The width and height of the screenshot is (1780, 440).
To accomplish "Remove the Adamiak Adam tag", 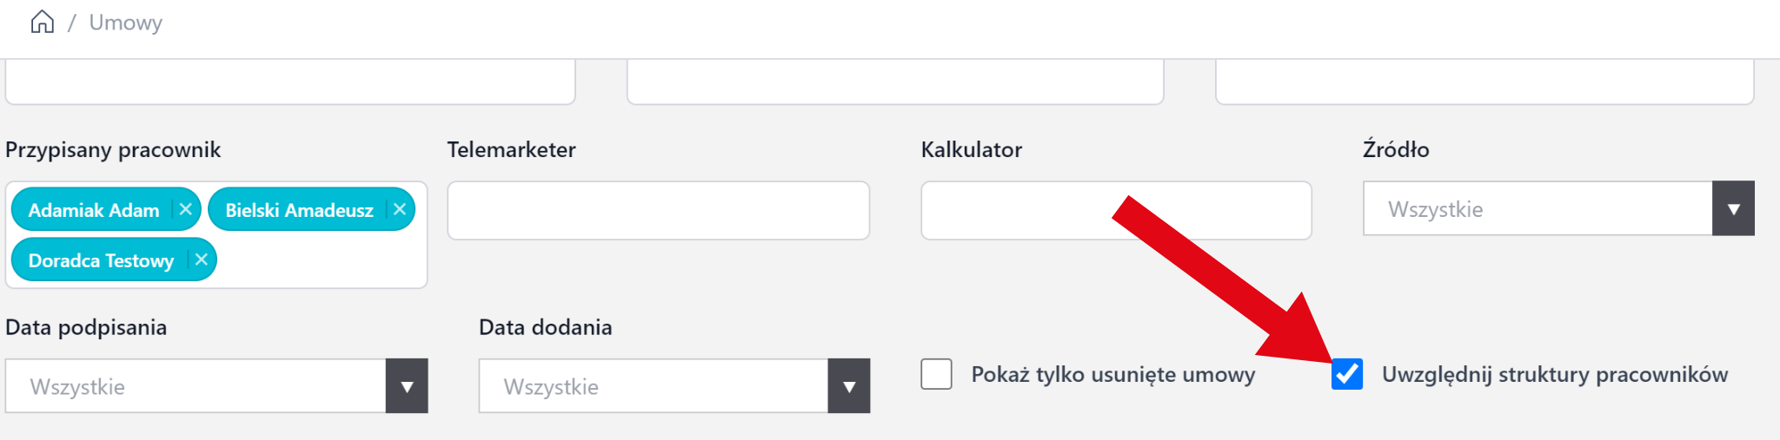I will point(185,209).
